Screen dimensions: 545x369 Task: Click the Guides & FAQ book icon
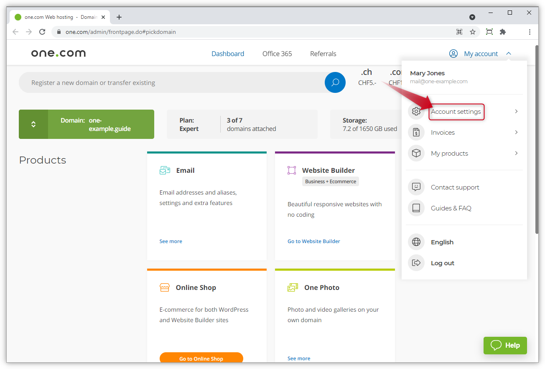416,208
